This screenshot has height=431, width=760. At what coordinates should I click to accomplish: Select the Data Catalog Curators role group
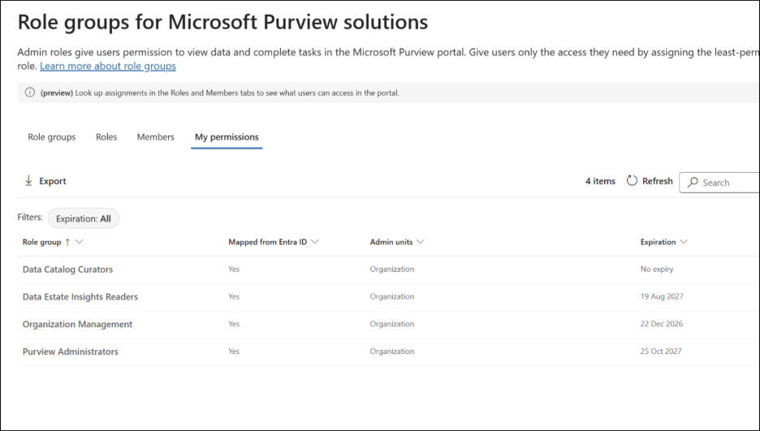[x=67, y=269]
